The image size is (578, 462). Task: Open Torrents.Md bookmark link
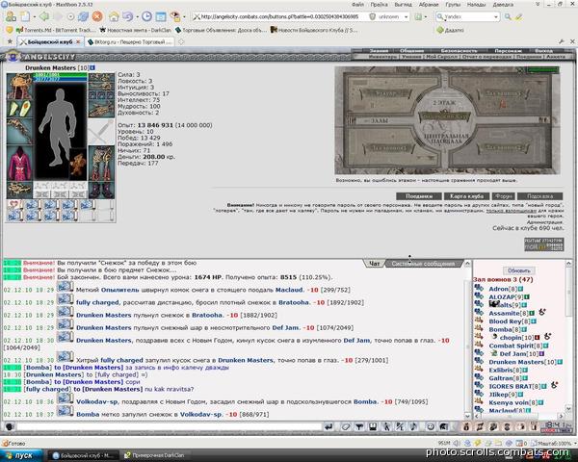coord(56,30)
